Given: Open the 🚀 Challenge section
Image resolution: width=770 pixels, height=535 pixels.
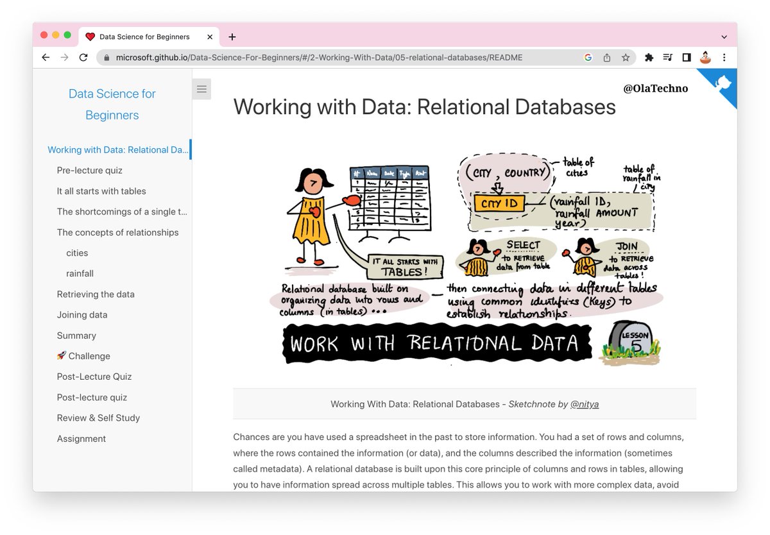Looking at the screenshot, I should click(x=83, y=356).
